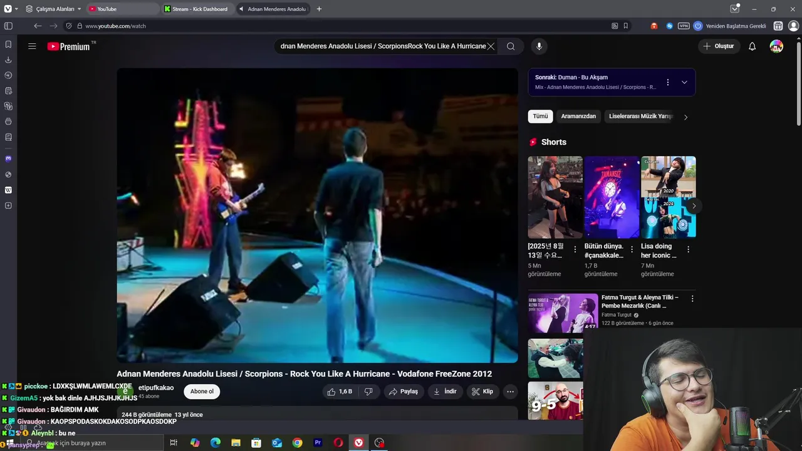Screen dimensions: 802x451
Task: Focus the www.youtube.com/watch address bar
Action: pos(345,26)
